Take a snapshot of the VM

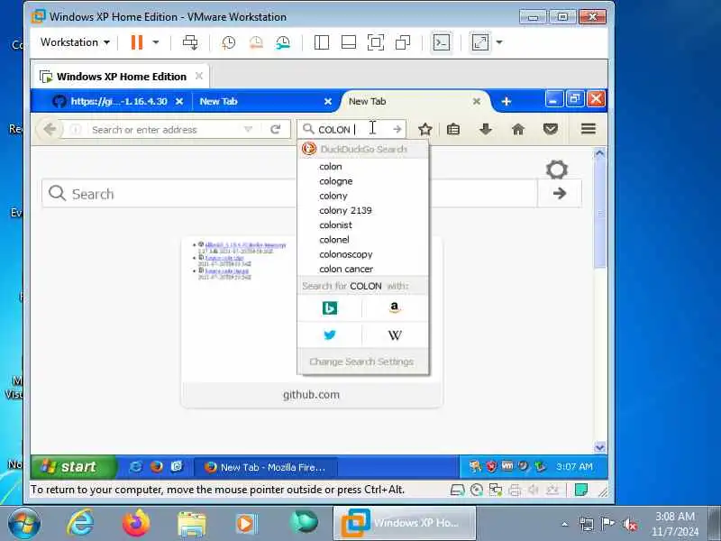[229, 42]
